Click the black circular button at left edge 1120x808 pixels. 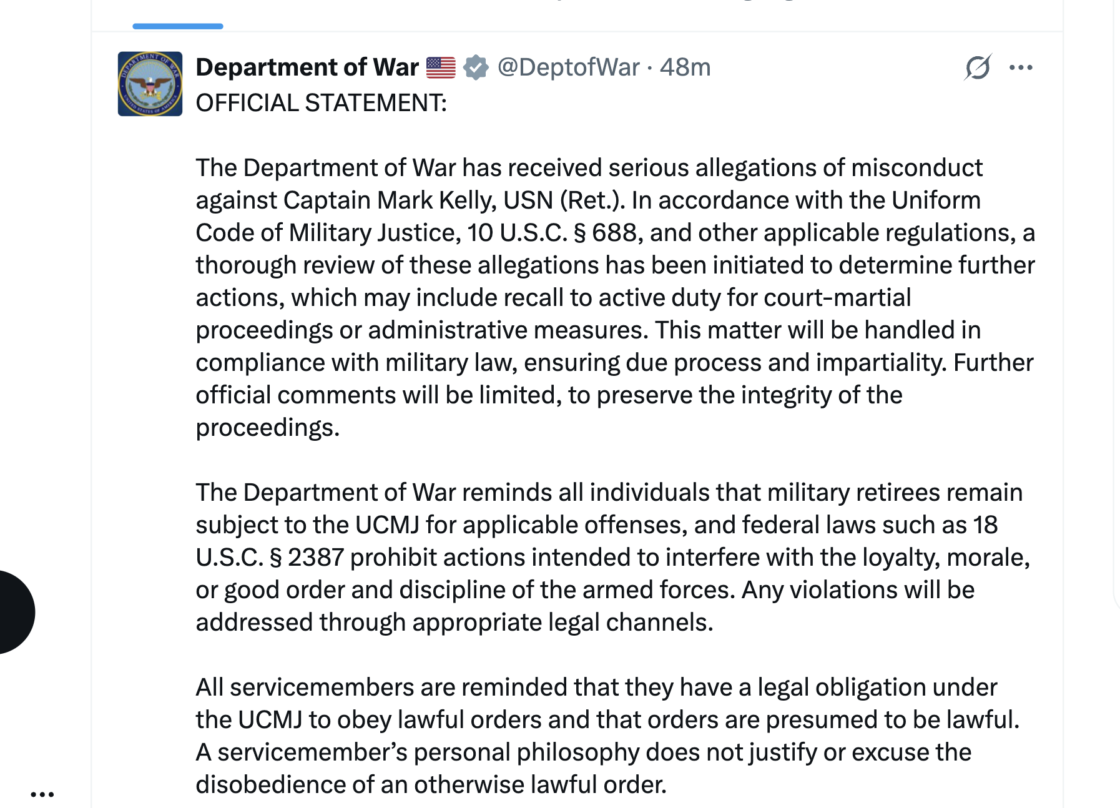[x=12, y=612]
